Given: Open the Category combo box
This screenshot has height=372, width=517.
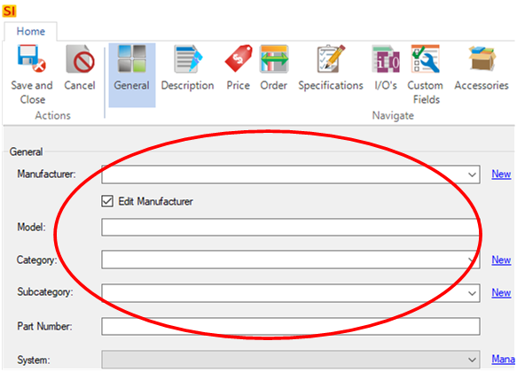Looking at the screenshot, I should 291,260.
